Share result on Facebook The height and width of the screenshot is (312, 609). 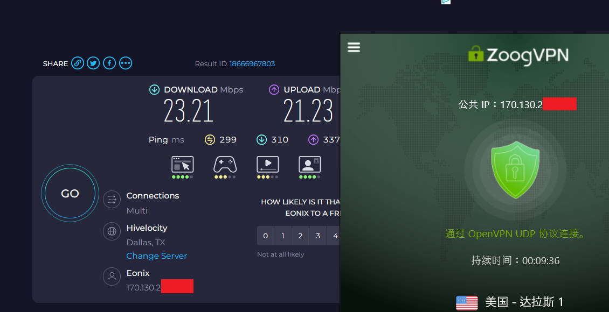109,63
